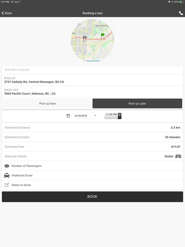Click the notes pencil icon

click(7, 185)
